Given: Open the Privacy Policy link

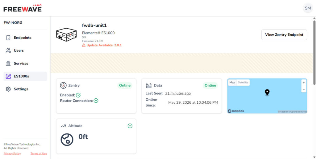Looking at the screenshot, I should tap(12, 153).
